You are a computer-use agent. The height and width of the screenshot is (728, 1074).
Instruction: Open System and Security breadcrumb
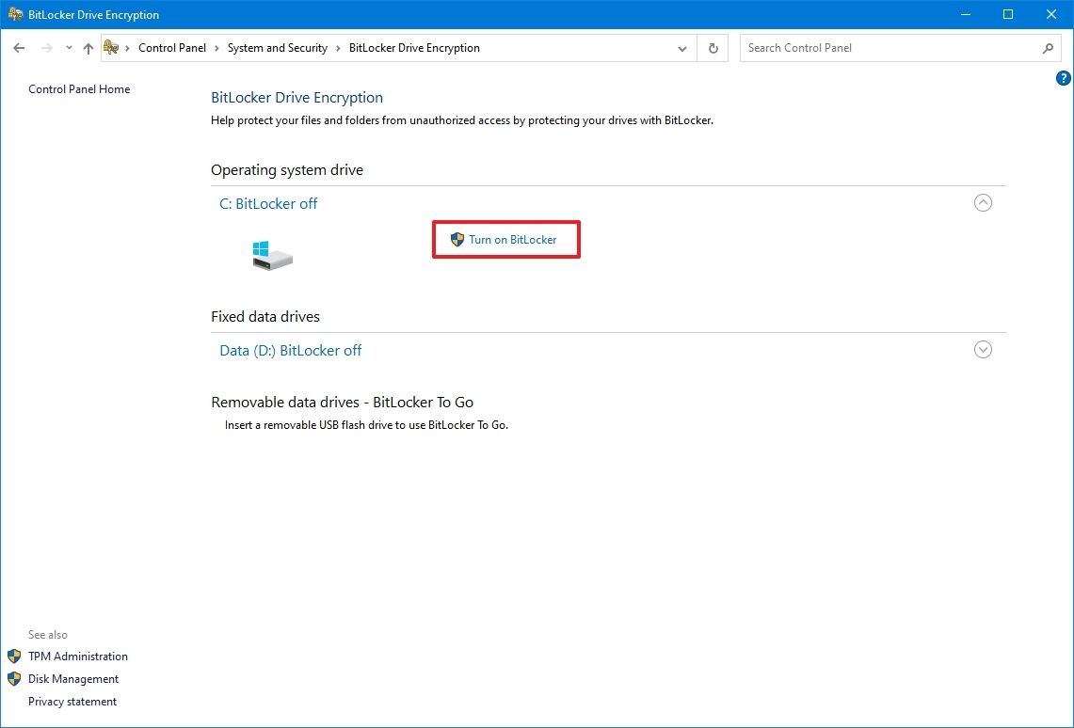278,48
